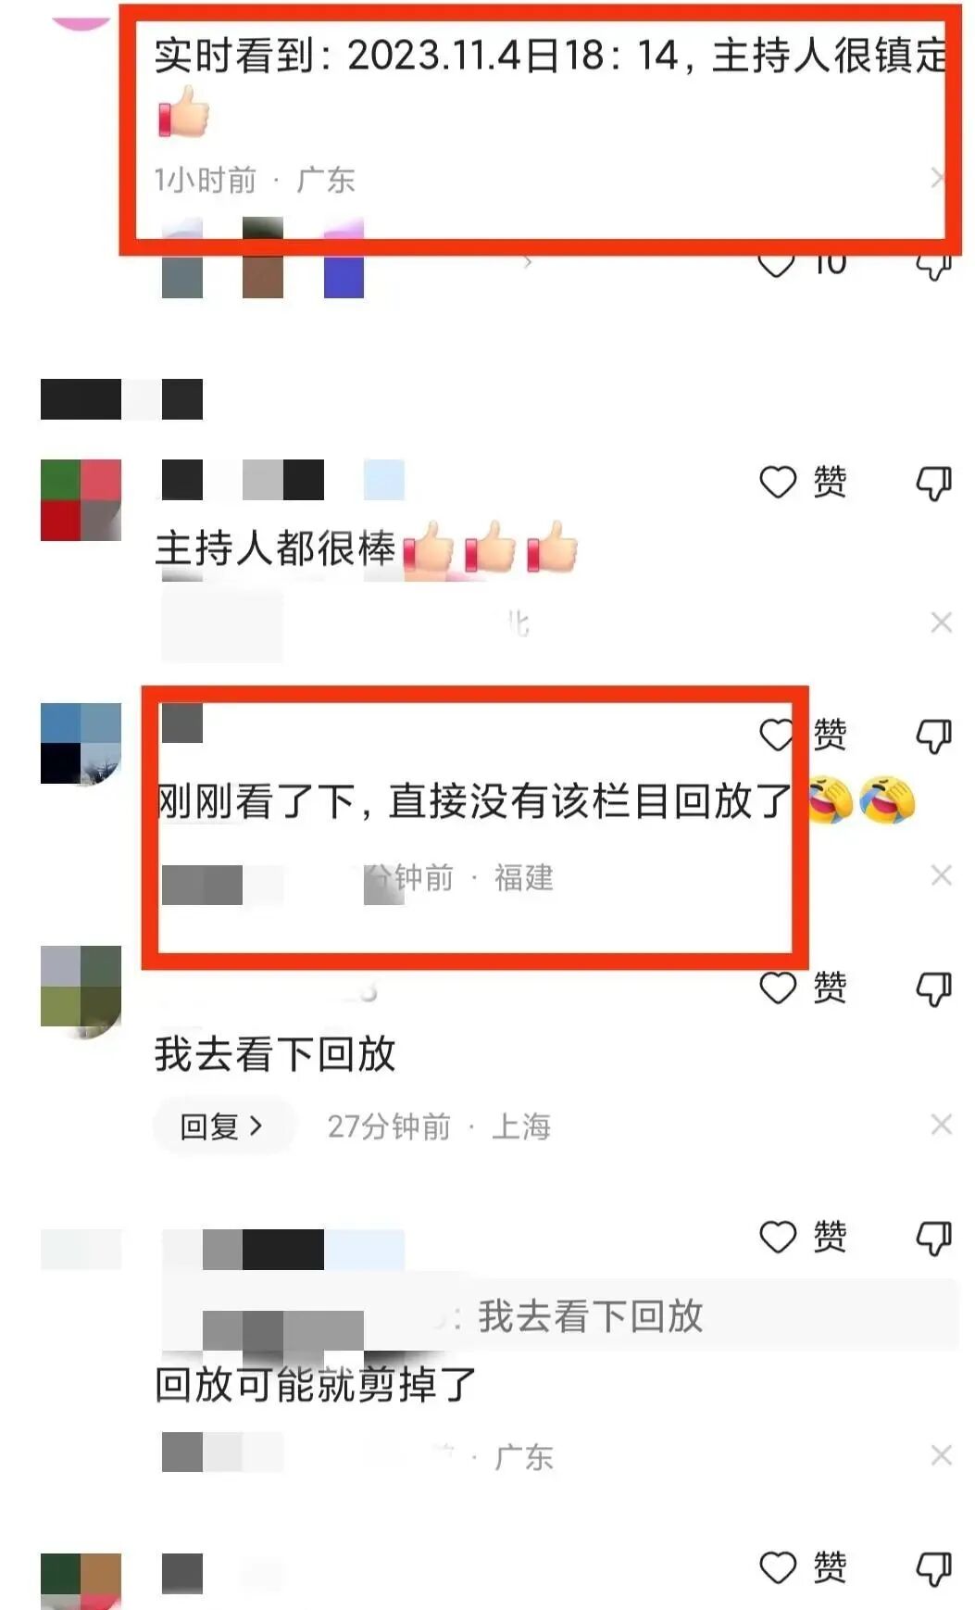Dismiss the 主持人都很棒 comment with X
This screenshot has height=1610, width=975.
coord(942,623)
